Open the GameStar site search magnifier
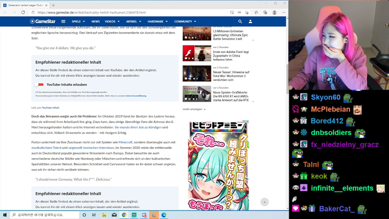Viewport: 389px width, 219px height. tap(240, 22)
